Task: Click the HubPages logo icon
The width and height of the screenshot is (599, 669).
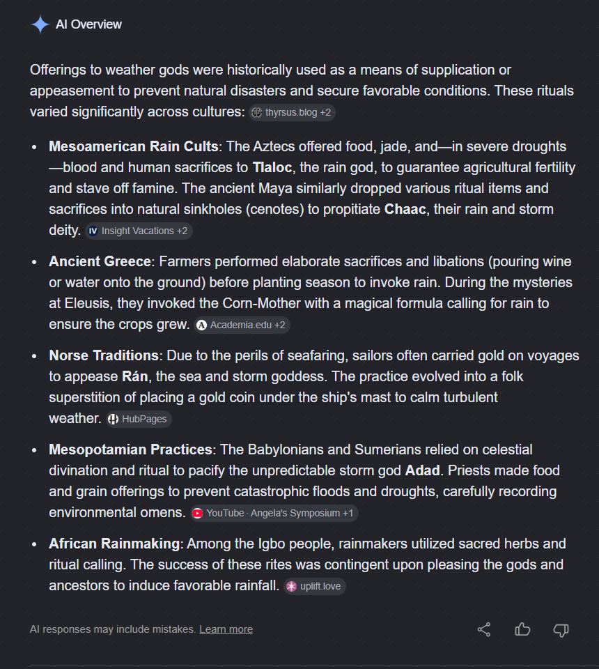Action: click(113, 419)
